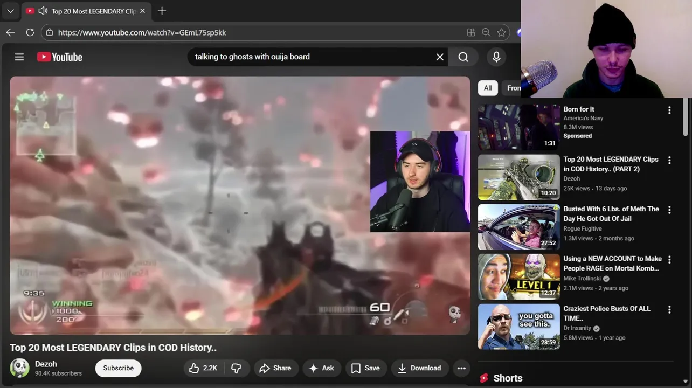
Task: Open Craziest Police Busts Of ALL TIME title
Action: pos(607,313)
